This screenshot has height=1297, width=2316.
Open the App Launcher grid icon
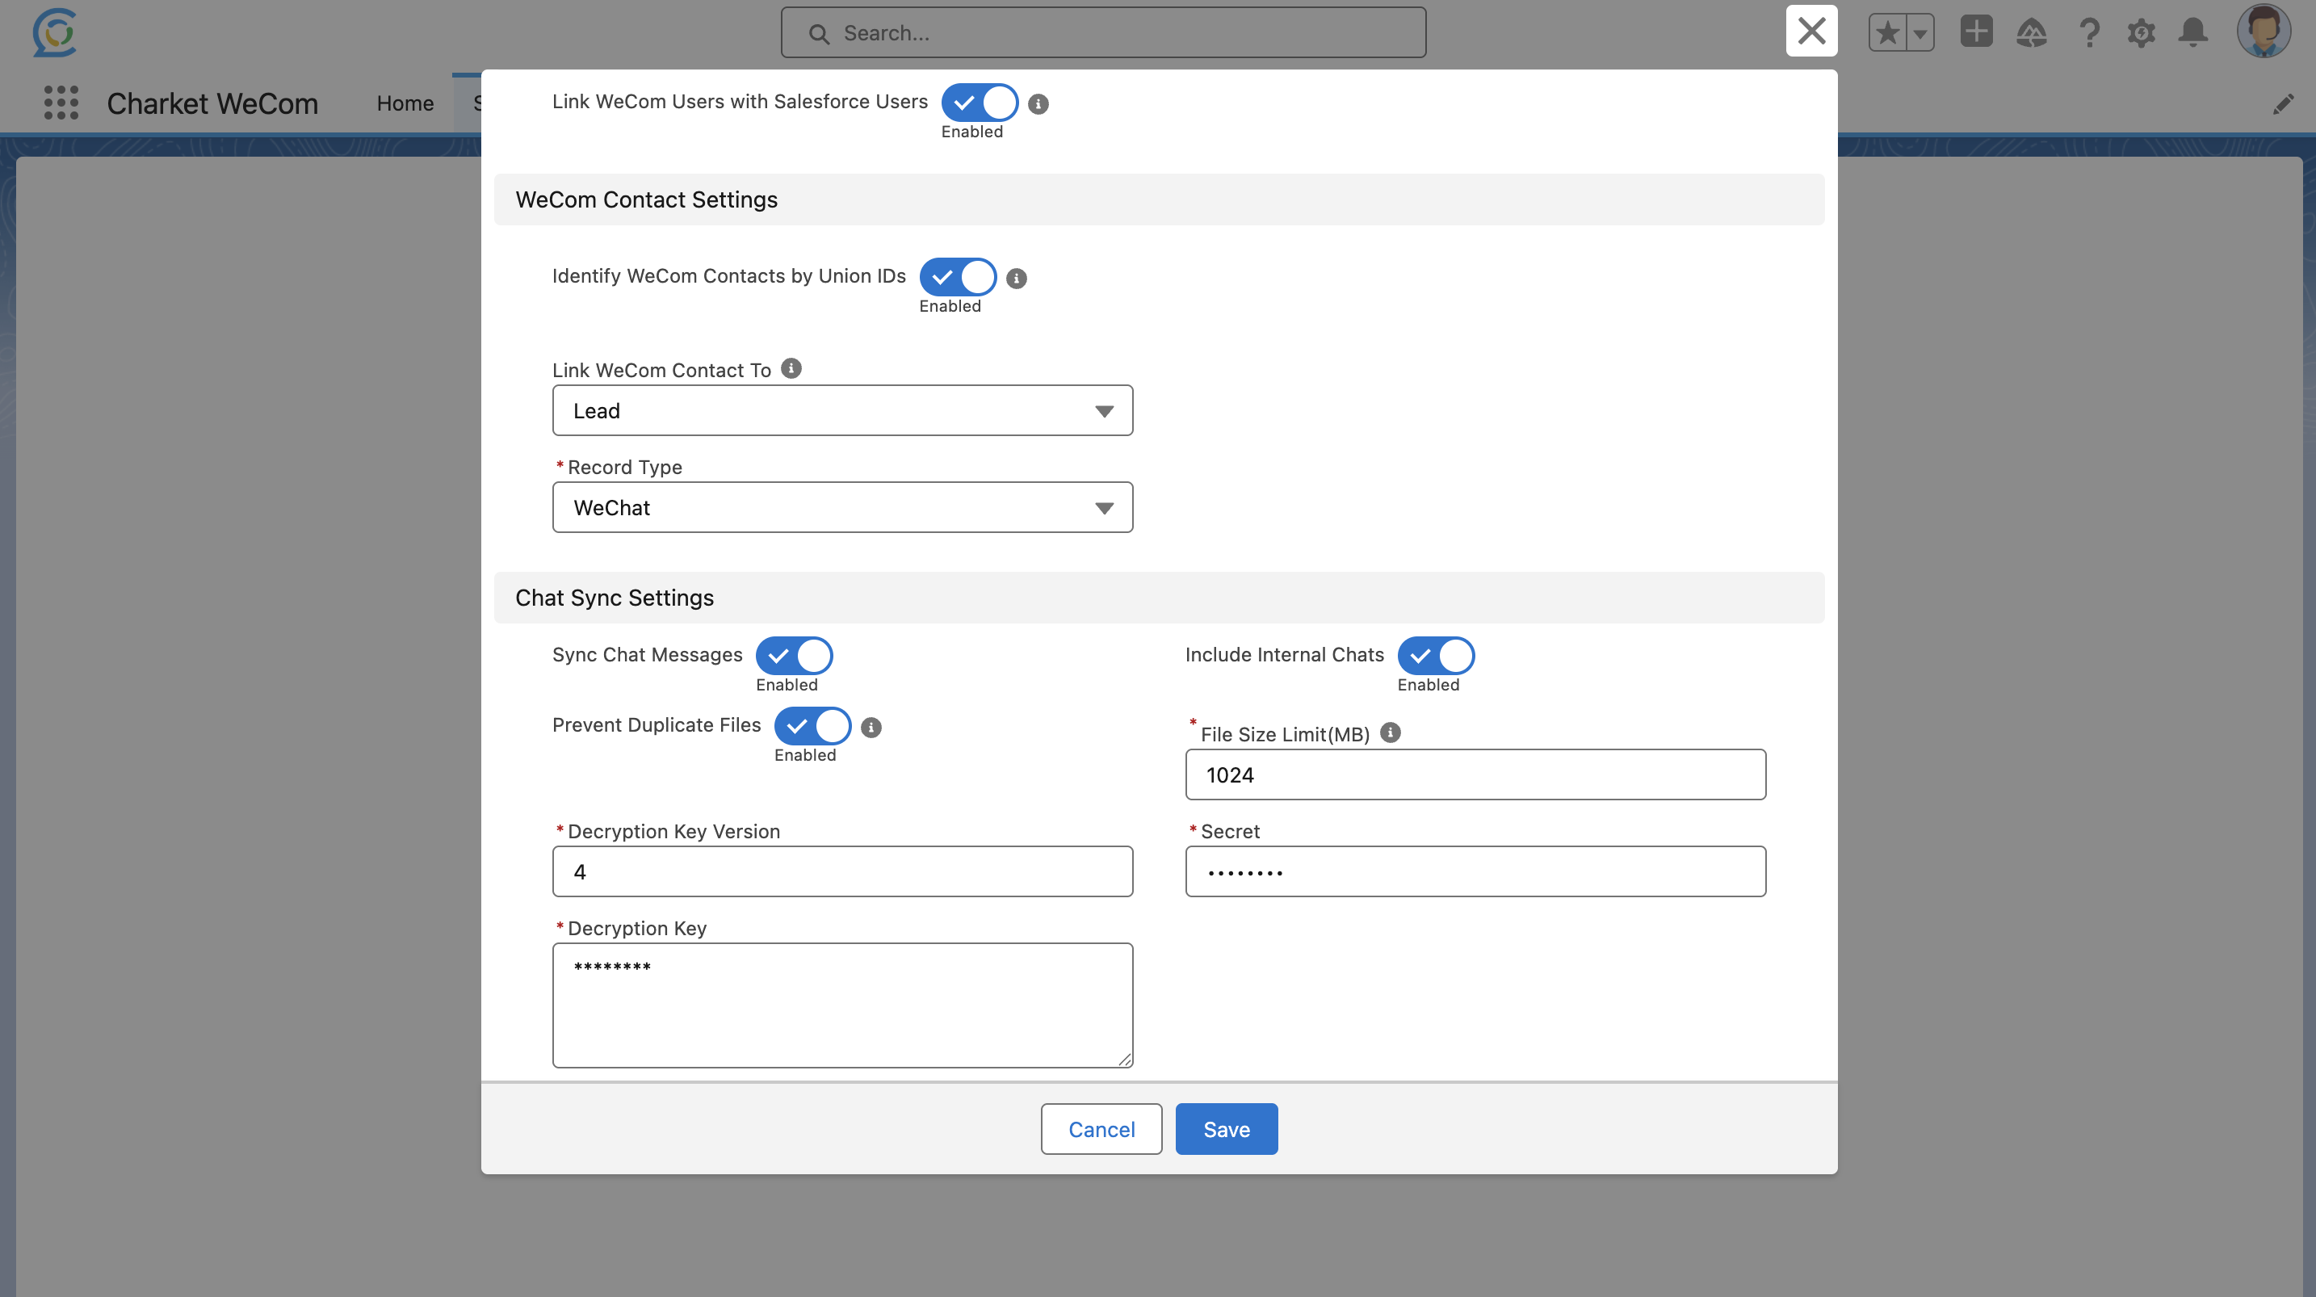(x=61, y=103)
